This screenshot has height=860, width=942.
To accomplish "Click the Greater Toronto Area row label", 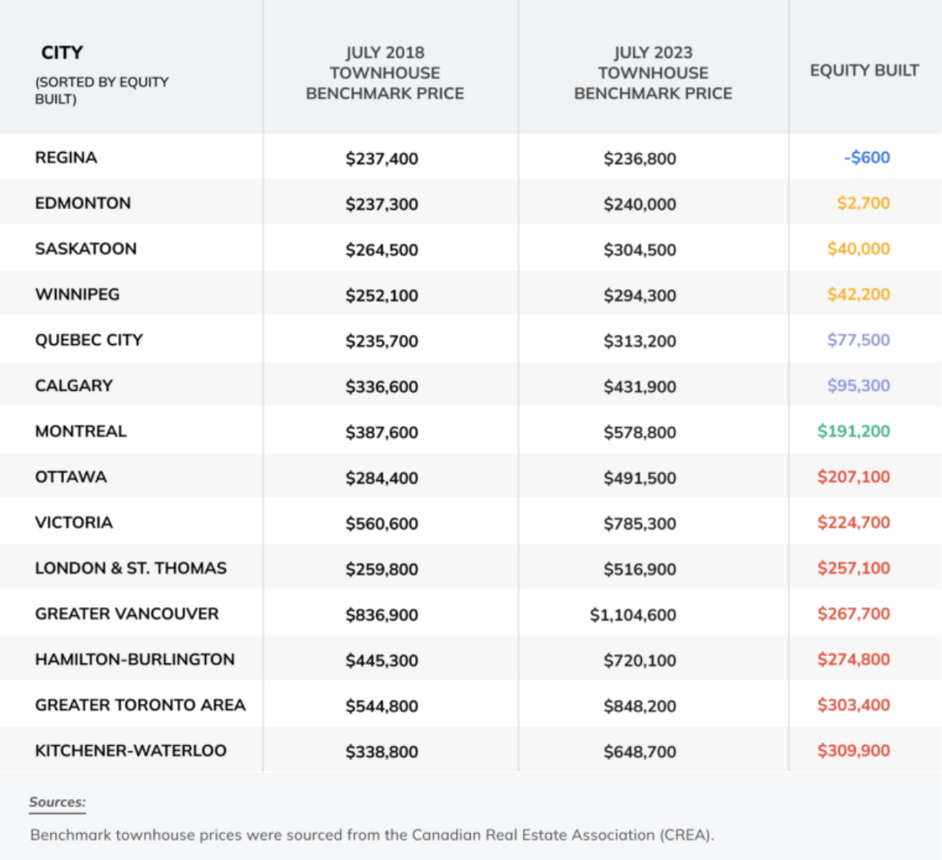I will click(x=140, y=705).
